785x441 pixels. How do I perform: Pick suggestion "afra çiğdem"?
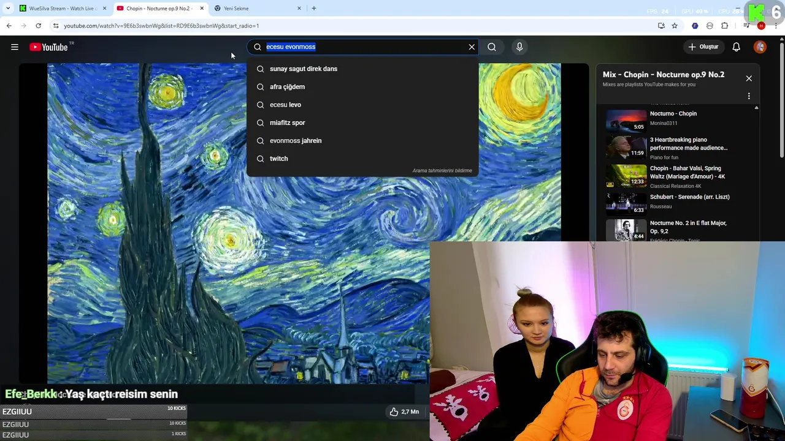point(362,86)
